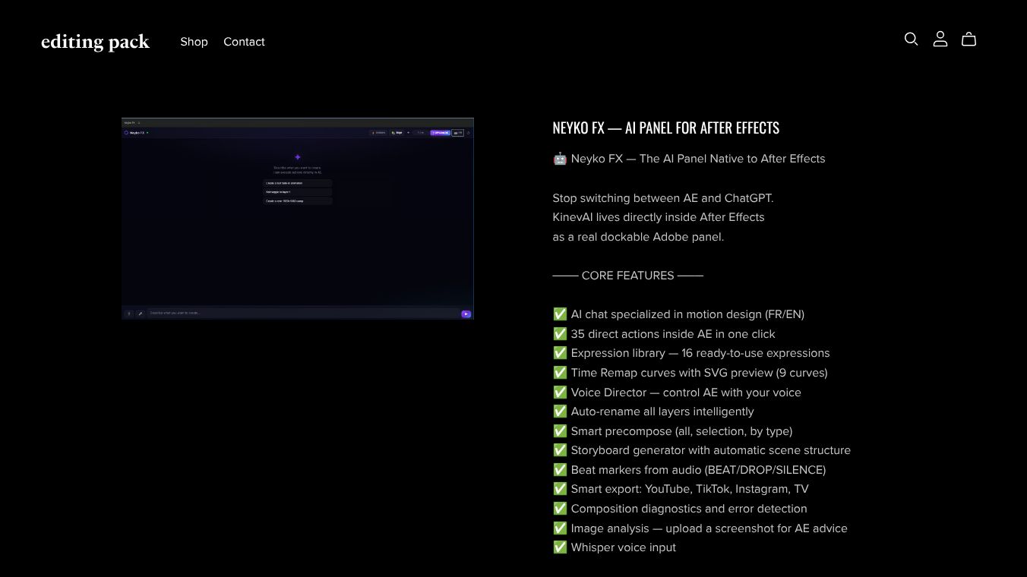Open the Contact menu item
This screenshot has width=1027, height=577.
click(244, 42)
